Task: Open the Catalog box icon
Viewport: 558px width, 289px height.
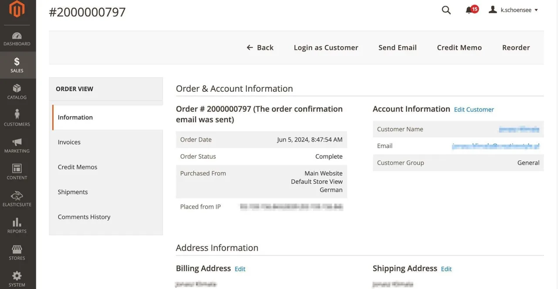Action: (x=17, y=88)
